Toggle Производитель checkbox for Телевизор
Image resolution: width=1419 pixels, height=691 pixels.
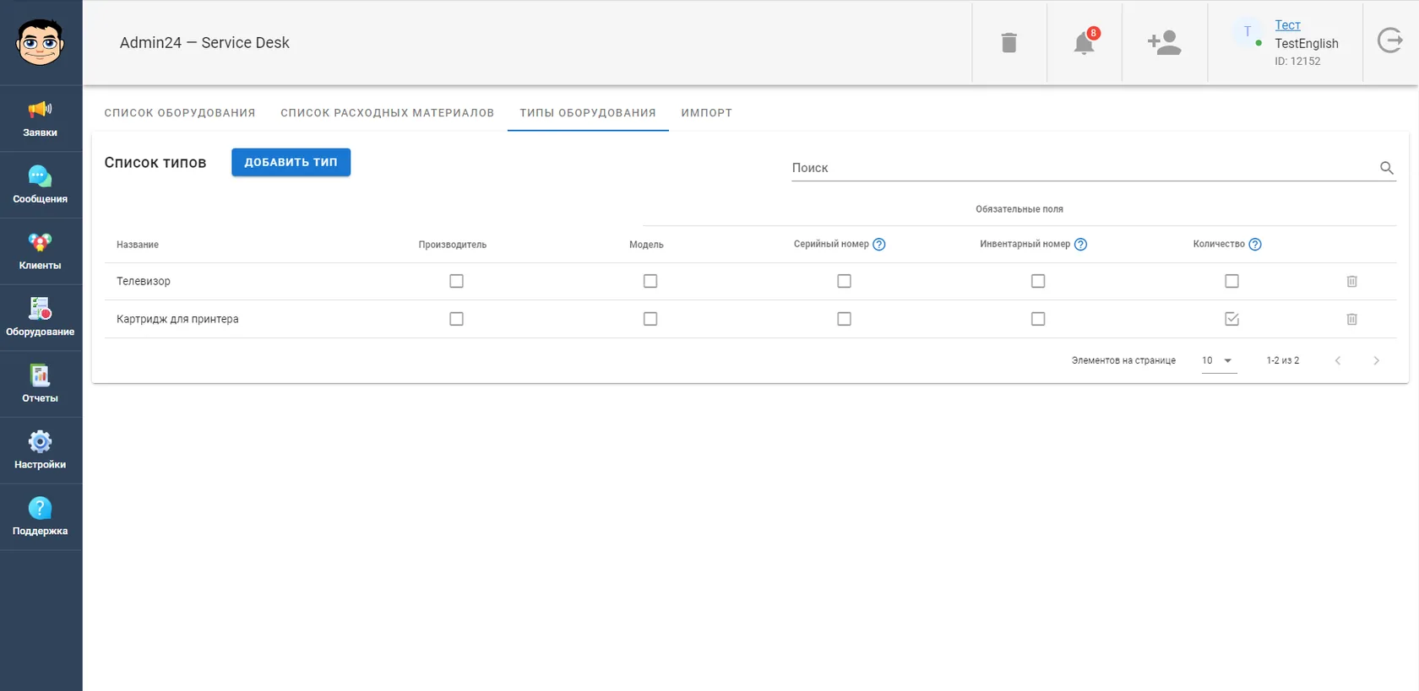click(x=456, y=281)
